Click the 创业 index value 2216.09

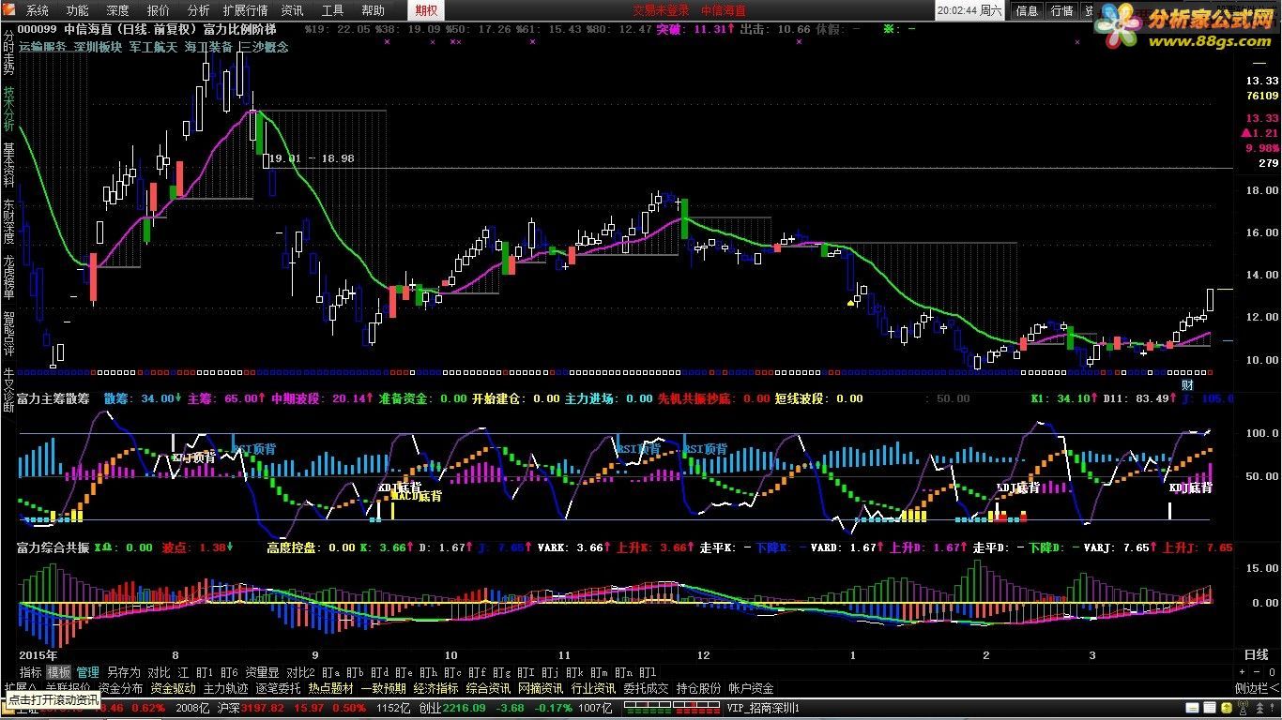[464, 708]
